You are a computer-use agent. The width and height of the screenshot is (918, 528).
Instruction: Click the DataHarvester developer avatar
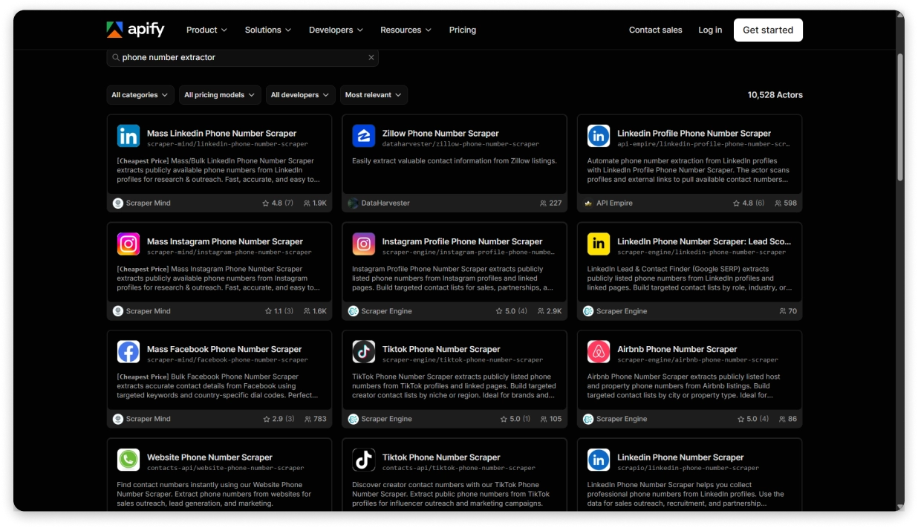354,203
